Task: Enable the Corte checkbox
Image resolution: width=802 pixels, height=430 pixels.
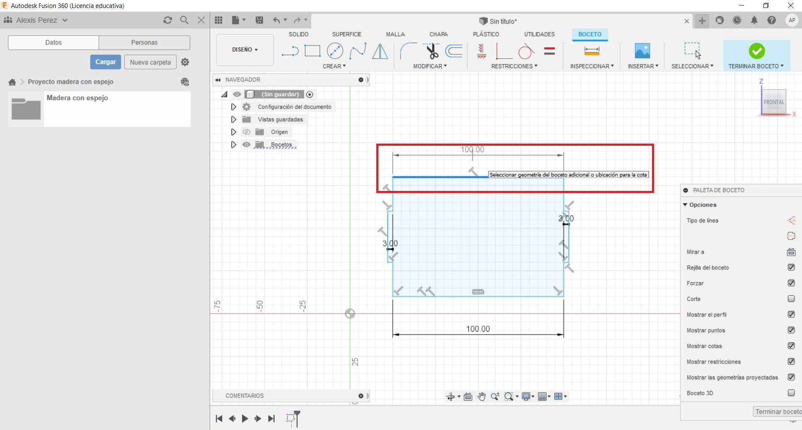Action: point(791,299)
